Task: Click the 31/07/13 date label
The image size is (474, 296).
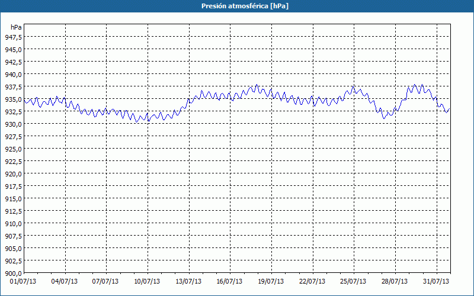Action: tap(436, 281)
